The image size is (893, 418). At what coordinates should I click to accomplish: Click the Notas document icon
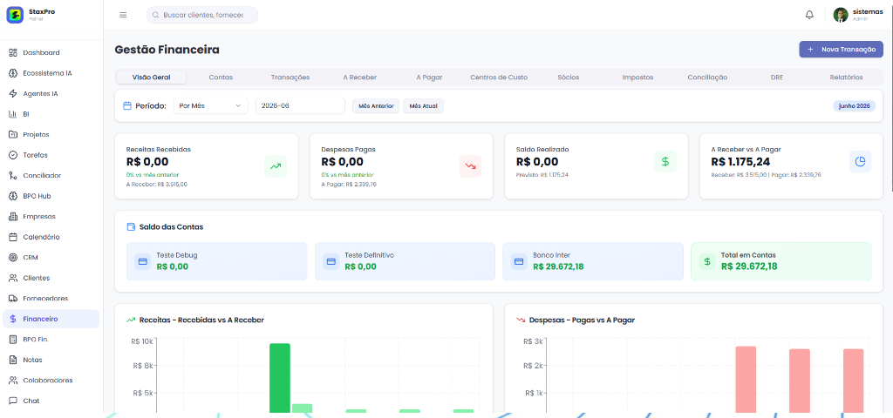coord(13,360)
